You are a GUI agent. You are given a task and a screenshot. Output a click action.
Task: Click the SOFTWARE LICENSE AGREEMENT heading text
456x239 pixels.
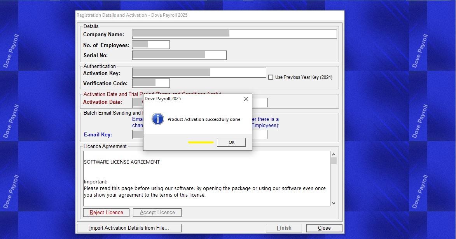[x=122, y=162]
